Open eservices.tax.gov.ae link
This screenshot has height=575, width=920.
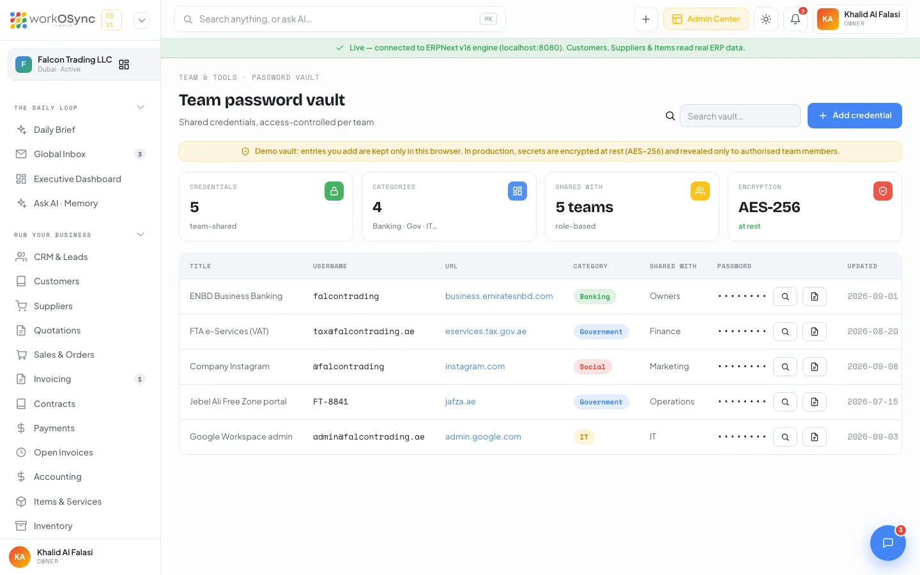pyautogui.click(x=486, y=332)
